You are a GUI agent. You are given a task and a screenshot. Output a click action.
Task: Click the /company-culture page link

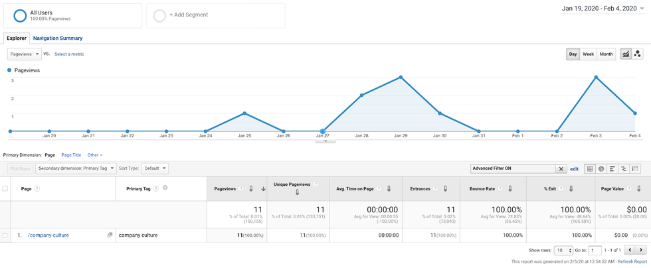[x=48, y=235]
